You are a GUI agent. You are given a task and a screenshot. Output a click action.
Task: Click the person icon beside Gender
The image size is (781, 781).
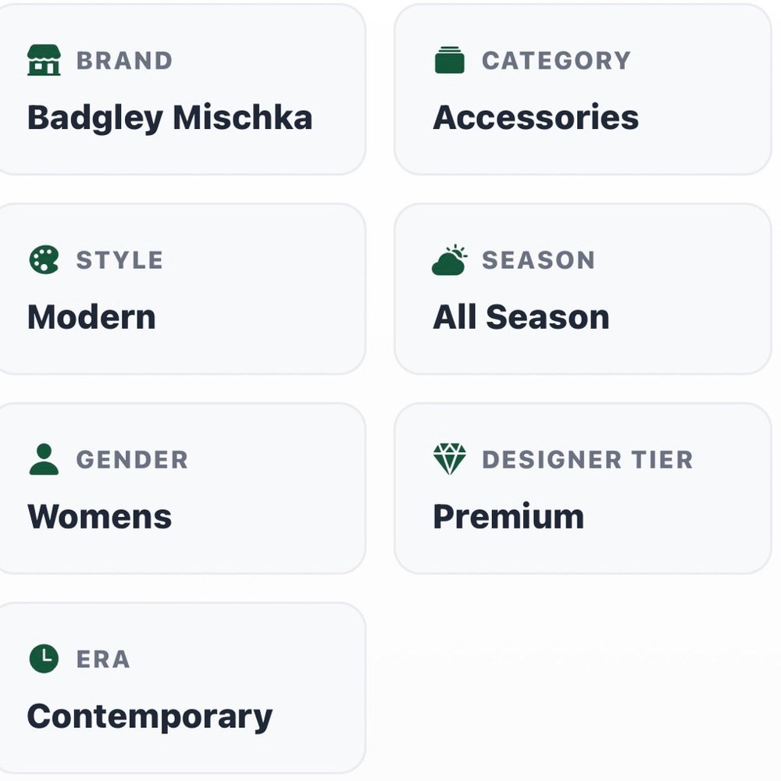pyautogui.click(x=44, y=458)
